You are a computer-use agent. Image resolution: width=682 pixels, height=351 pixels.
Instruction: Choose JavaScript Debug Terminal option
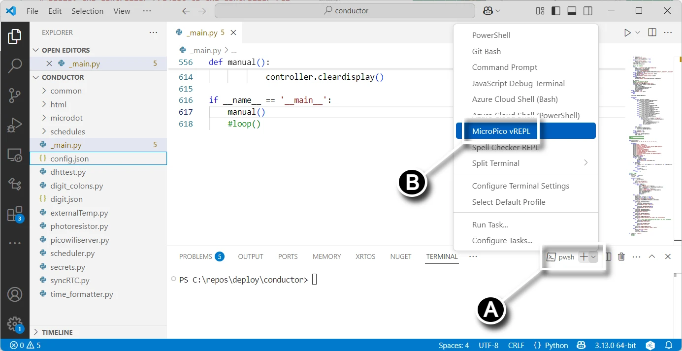coord(526,83)
